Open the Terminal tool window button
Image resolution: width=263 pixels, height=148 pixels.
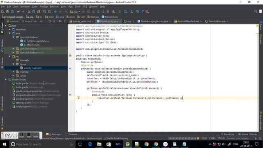[x=71, y=134]
